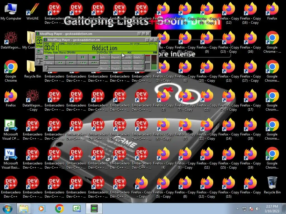Select the Firefox - Copy (18) shortcut

251,129
